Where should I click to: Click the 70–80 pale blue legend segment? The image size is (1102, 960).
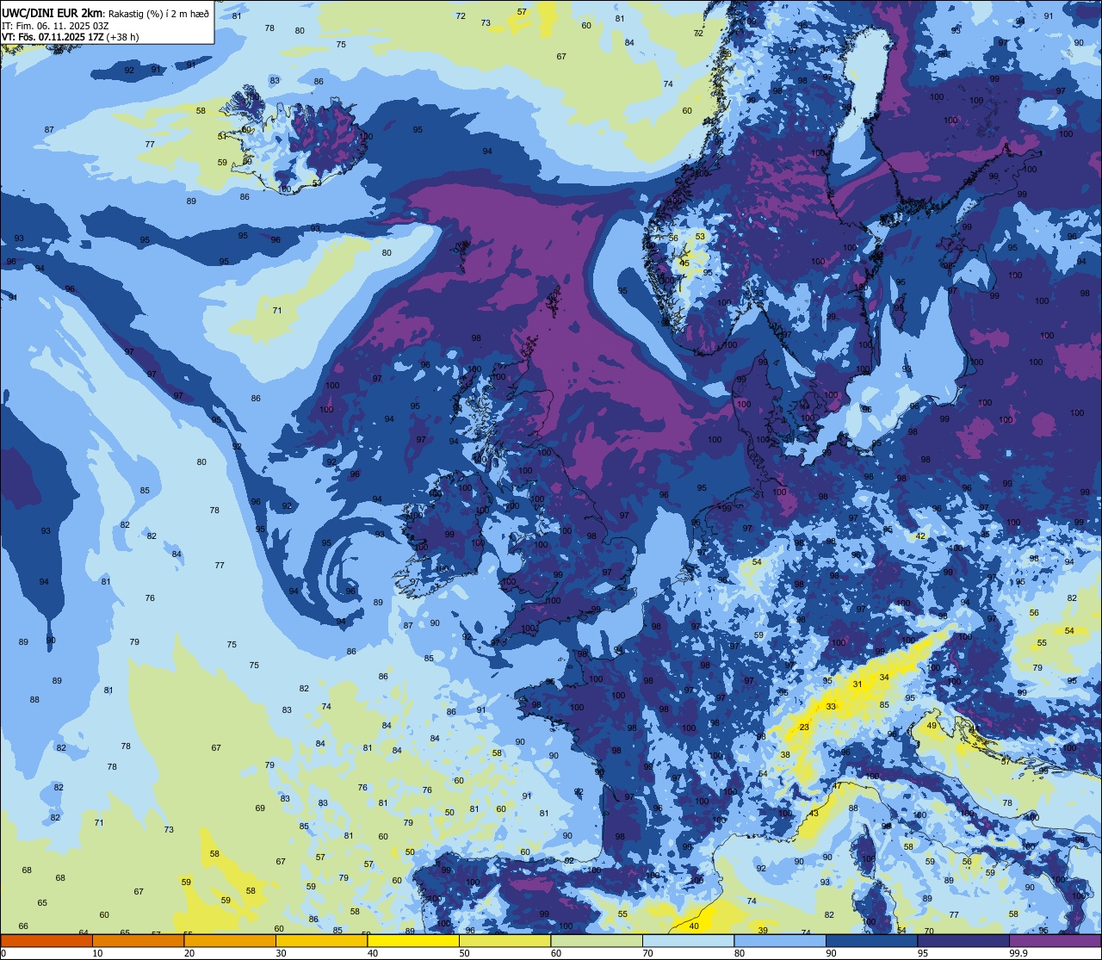pyautogui.click(x=688, y=940)
